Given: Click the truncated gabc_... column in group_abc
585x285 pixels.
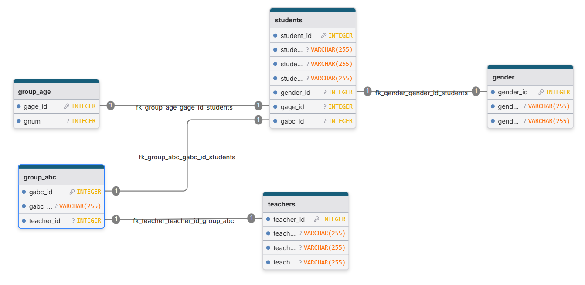Looking at the screenshot, I should (x=41, y=206).
